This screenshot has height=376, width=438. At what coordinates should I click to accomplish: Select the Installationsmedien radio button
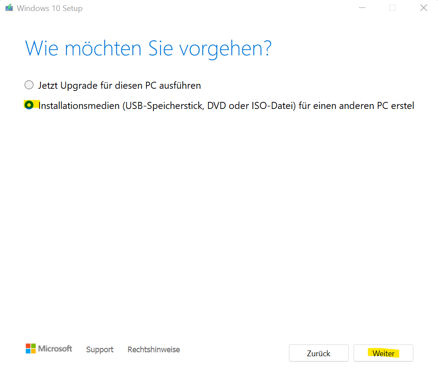click(x=29, y=105)
